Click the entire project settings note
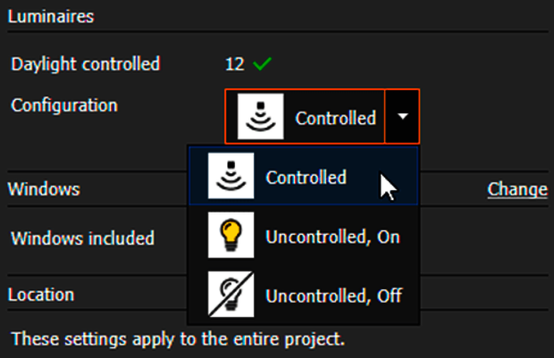The image size is (554, 358). tap(178, 339)
